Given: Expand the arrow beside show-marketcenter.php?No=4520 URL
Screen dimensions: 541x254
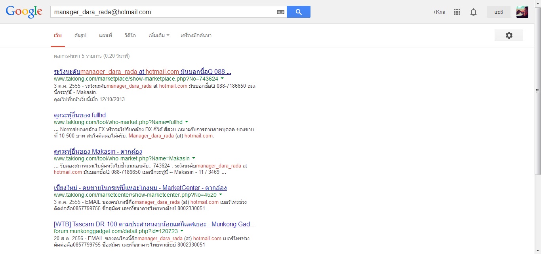Looking at the screenshot, I should (220, 195).
